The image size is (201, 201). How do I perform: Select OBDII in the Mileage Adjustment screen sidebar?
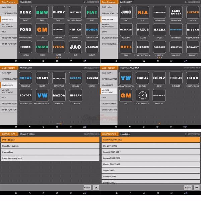click(x=109, y=97)
